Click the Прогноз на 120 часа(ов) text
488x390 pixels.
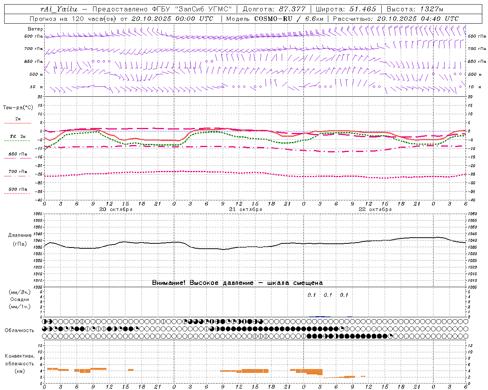coord(74,19)
